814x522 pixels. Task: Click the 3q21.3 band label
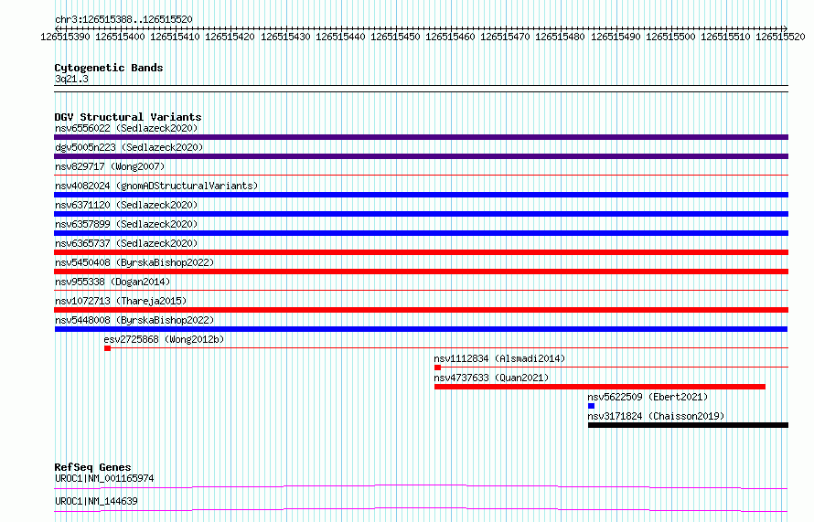[71, 79]
